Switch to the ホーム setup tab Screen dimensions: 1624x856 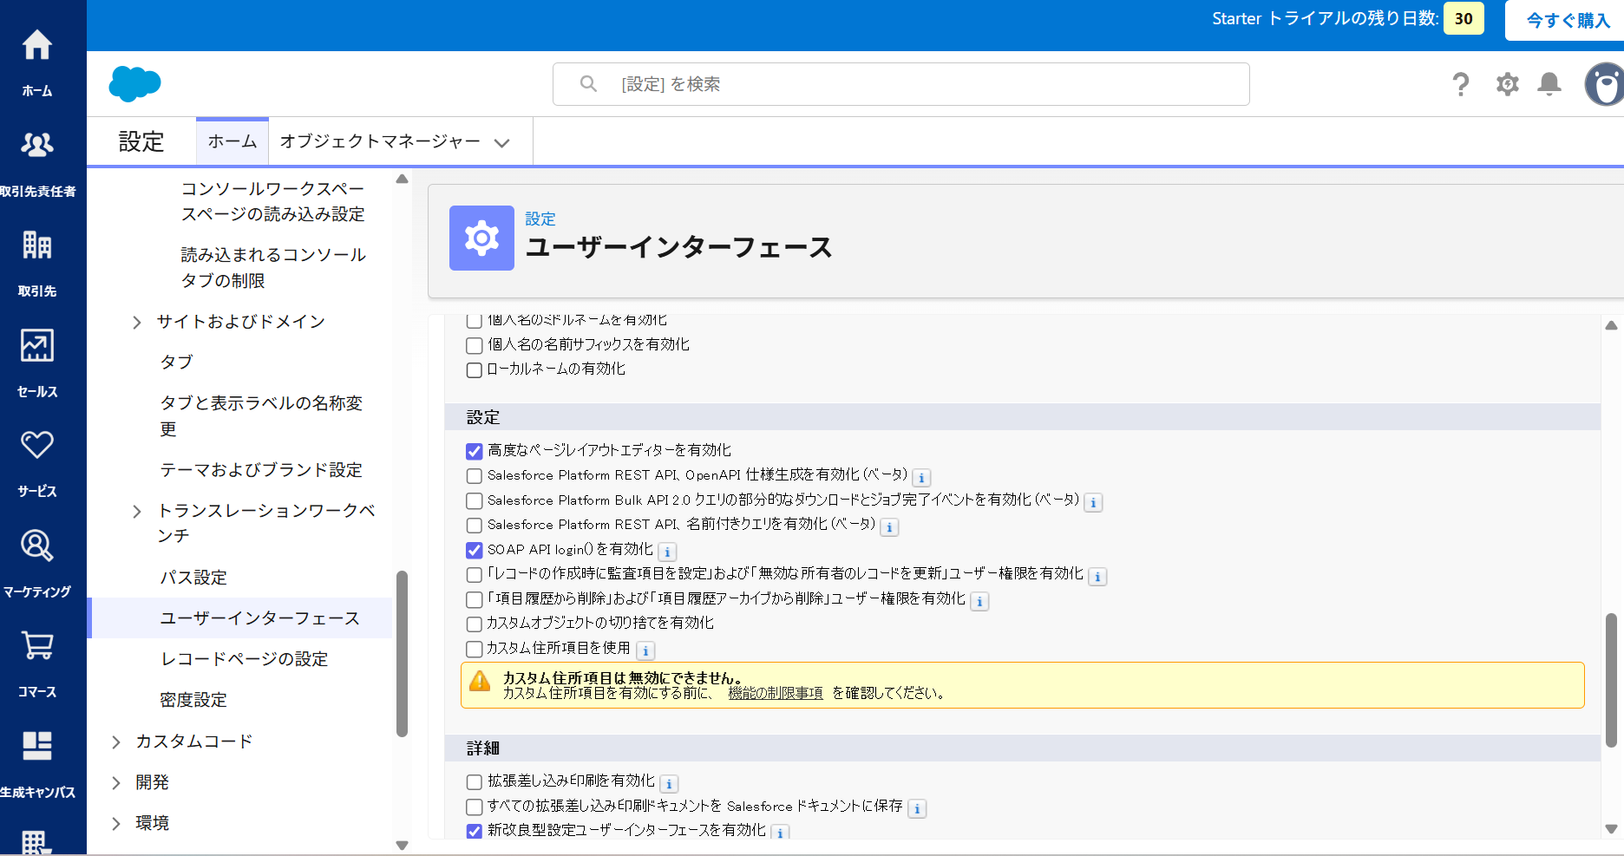[x=232, y=140]
